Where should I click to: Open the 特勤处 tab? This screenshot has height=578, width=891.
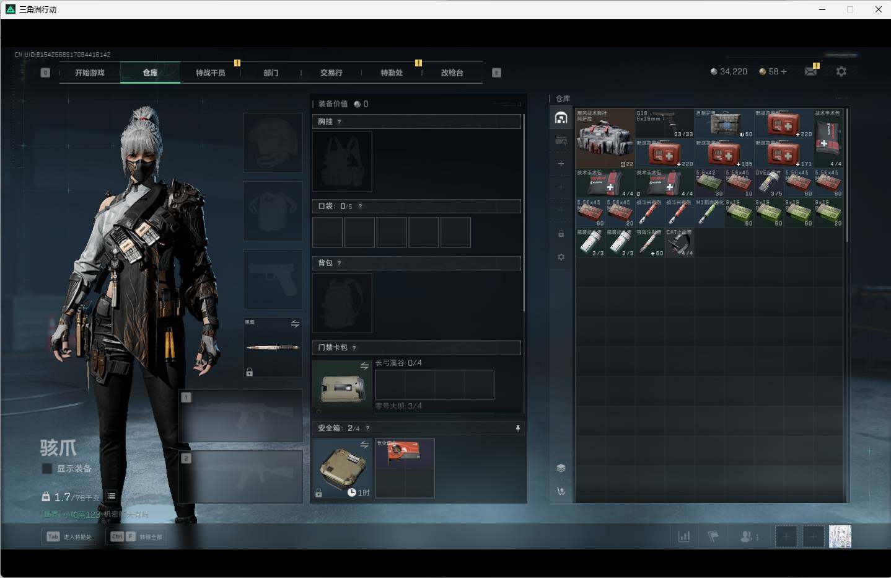392,73
